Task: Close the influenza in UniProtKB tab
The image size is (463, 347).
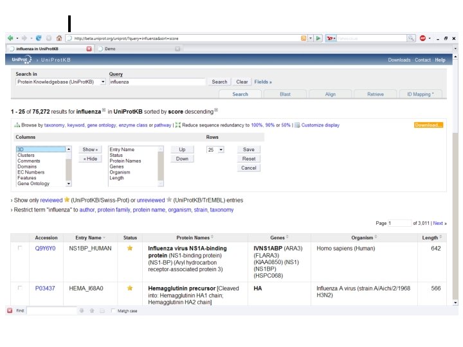Action: click(x=89, y=49)
